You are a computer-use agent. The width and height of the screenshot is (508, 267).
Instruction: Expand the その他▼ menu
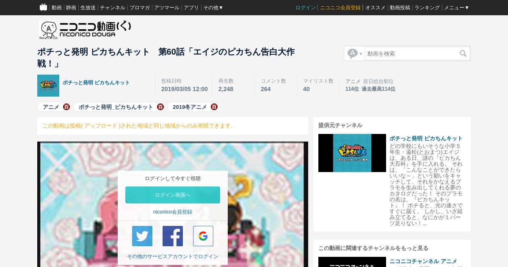coord(213,8)
